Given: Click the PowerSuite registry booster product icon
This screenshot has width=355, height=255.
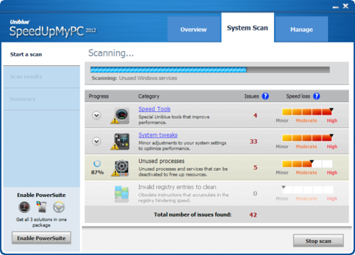Looking at the screenshot, I should pos(41,207).
